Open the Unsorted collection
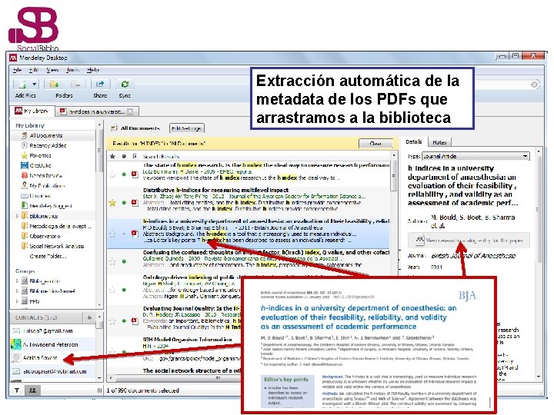This screenshot has width=554, height=415. point(40,196)
